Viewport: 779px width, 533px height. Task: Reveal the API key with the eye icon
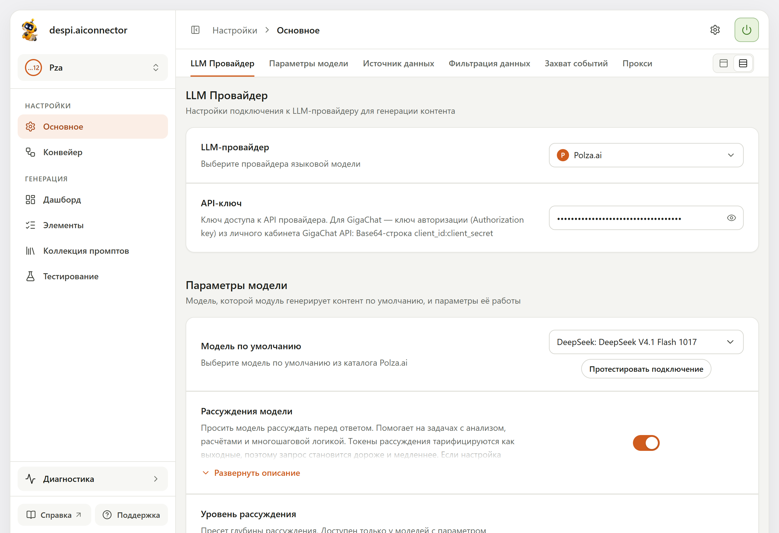click(731, 218)
